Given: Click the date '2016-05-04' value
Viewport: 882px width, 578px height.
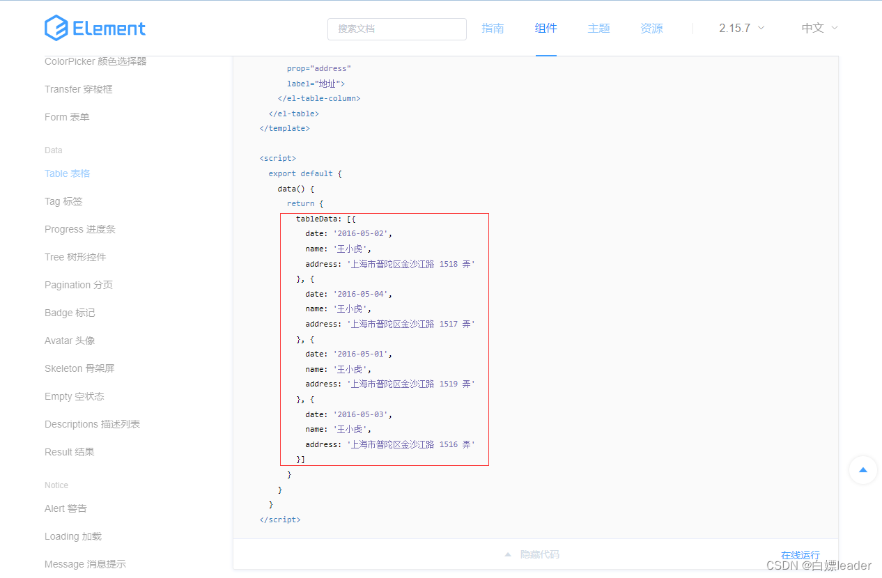Looking at the screenshot, I should 360,294.
